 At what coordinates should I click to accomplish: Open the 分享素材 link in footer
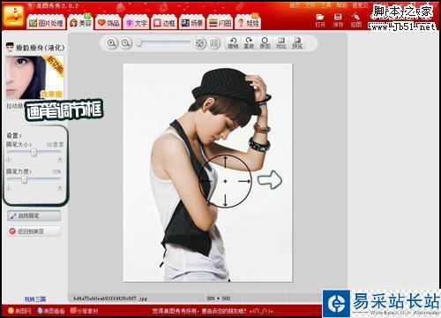click(84, 311)
